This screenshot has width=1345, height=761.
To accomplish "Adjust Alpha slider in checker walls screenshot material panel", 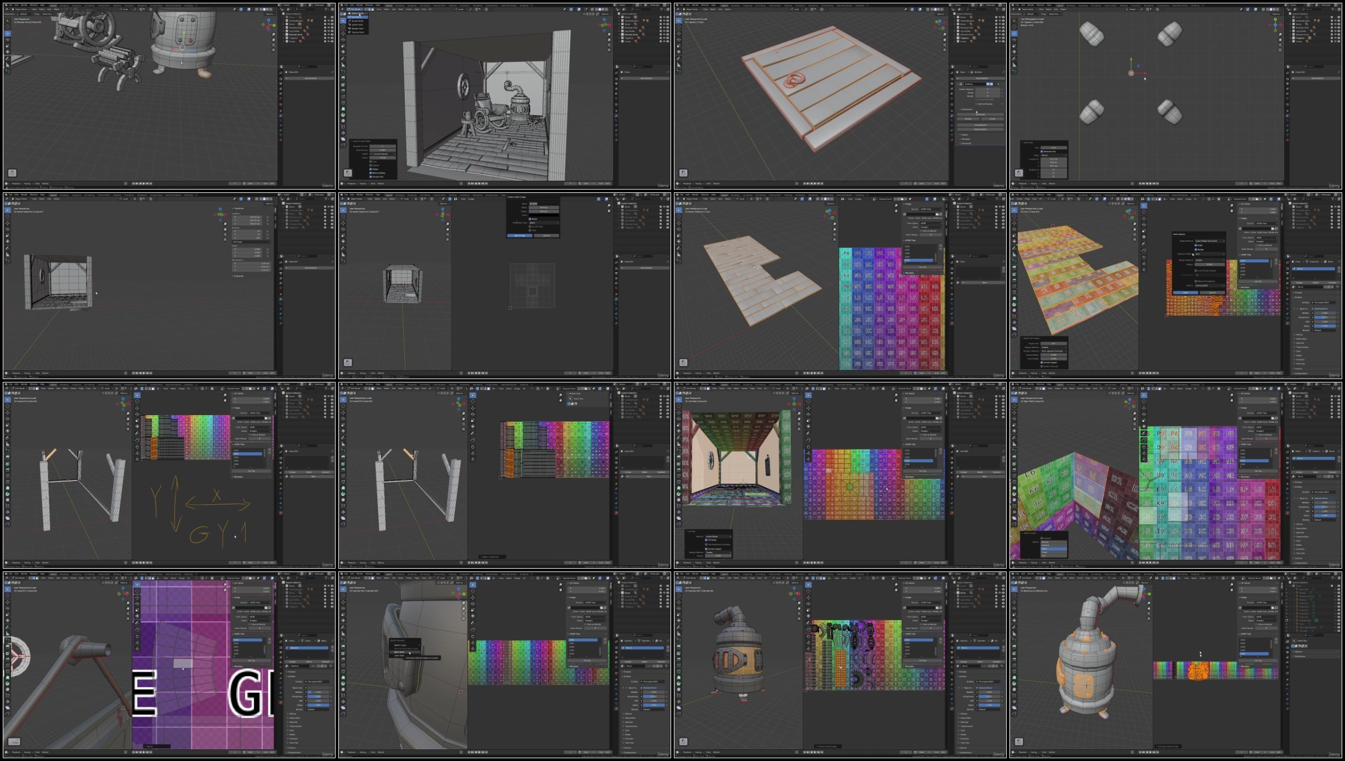I will (x=1324, y=515).
